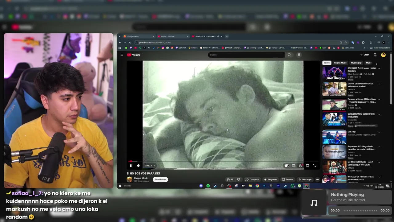Open the YouTube notifications bell

point(375,55)
